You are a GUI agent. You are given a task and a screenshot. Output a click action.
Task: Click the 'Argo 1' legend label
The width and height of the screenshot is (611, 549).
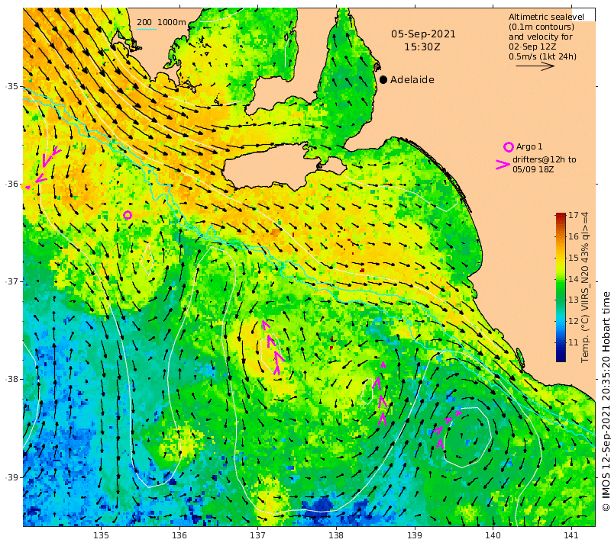tap(529, 146)
